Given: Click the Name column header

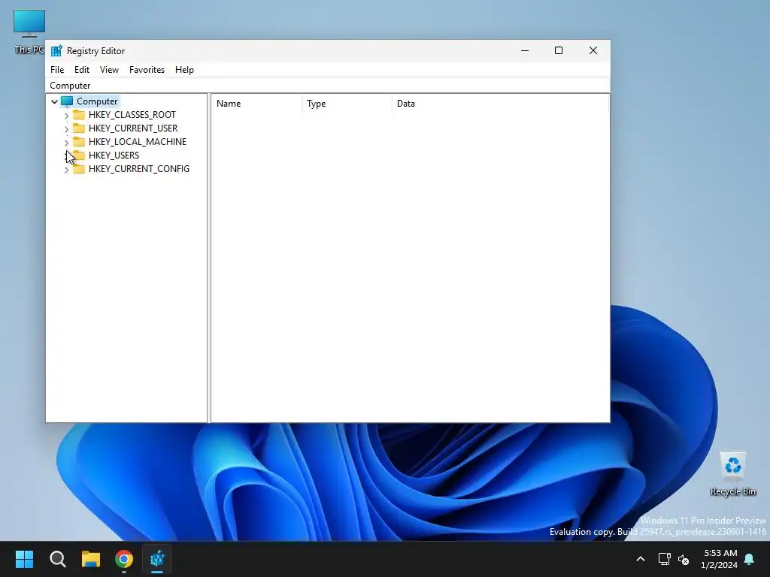Looking at the screenshot, I should point(256,104).
